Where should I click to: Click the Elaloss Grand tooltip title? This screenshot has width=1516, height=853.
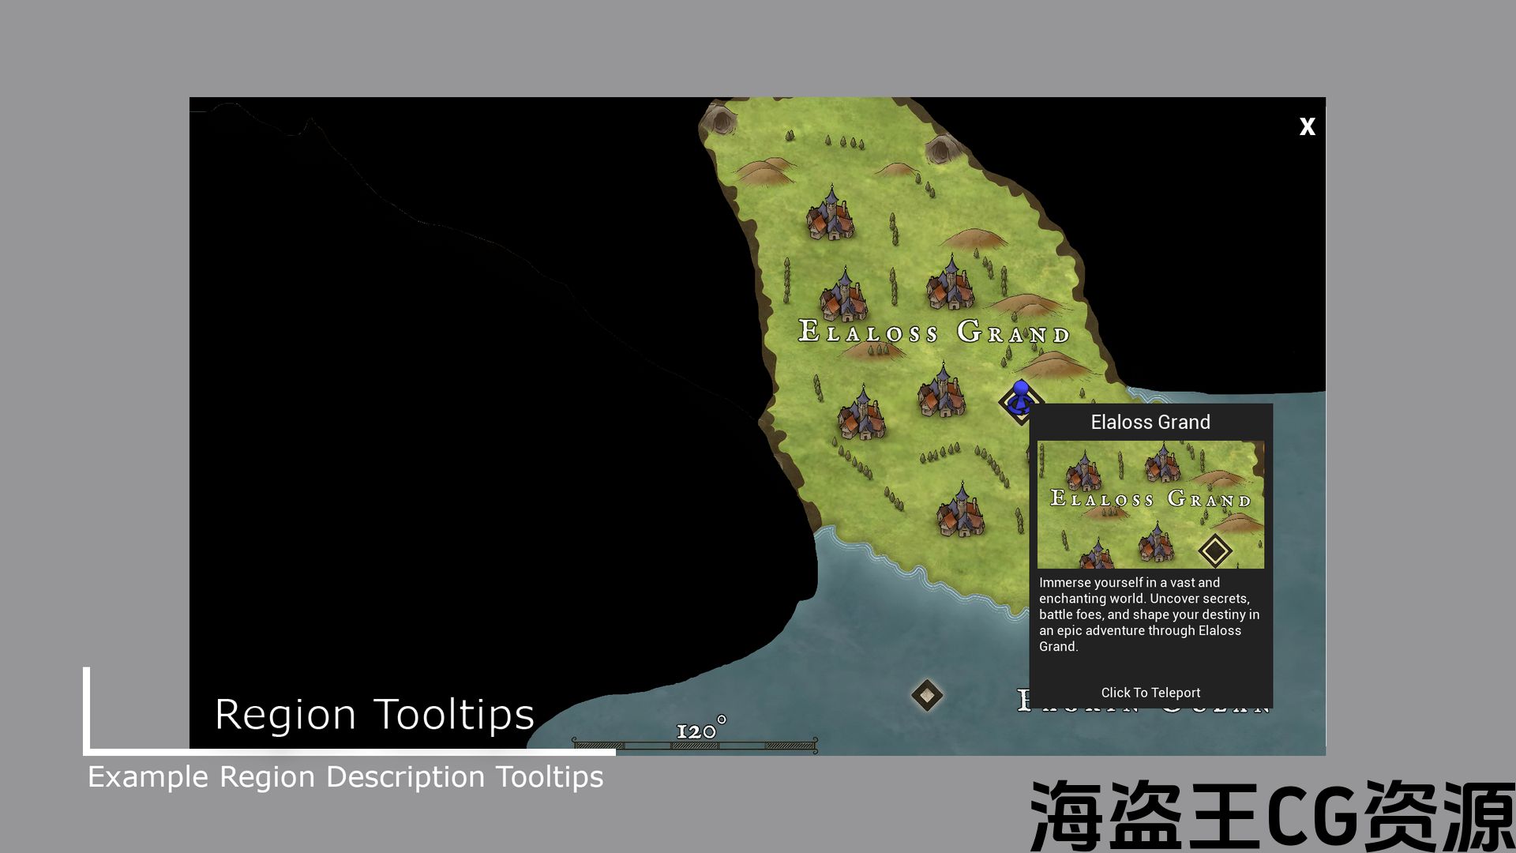(1150, 423)
